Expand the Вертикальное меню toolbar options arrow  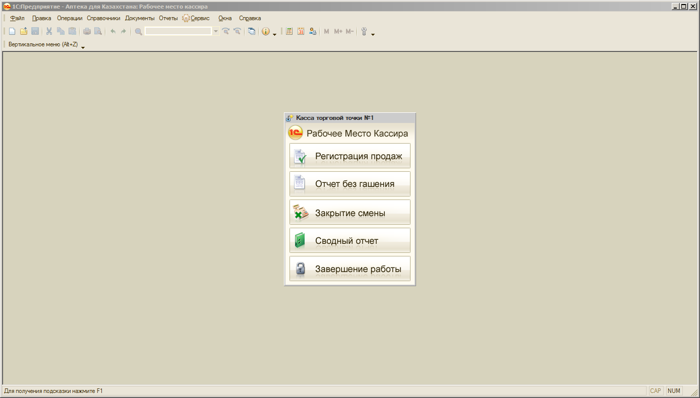click(x=83, y=47)
